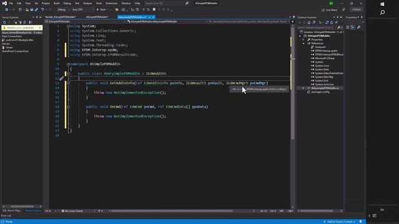Click the Save icon in toolbar
This screenshot has width=399, height=224.
pyautogui.click(x=32, y=10)
